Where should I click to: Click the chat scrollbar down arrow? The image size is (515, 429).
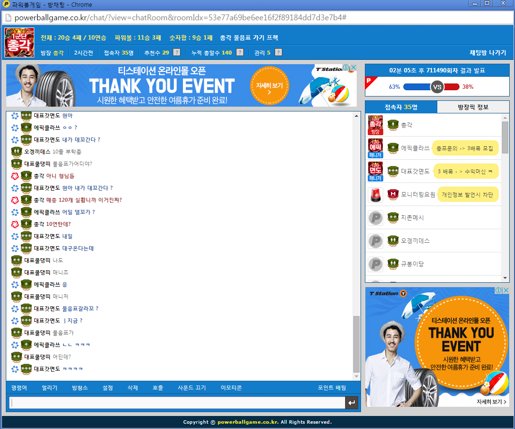click(356, 376)
